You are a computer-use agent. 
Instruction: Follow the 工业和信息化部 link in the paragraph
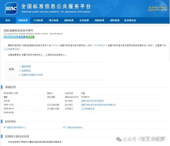click(x=11, y=49)
